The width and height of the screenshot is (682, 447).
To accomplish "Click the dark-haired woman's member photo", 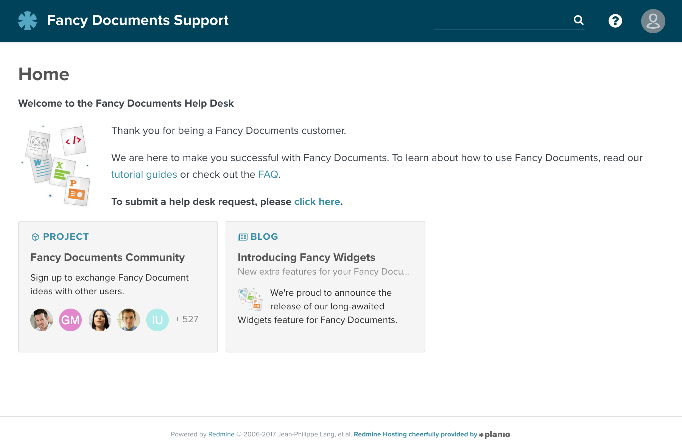I will pyautogui.click(x=100, y=320).
